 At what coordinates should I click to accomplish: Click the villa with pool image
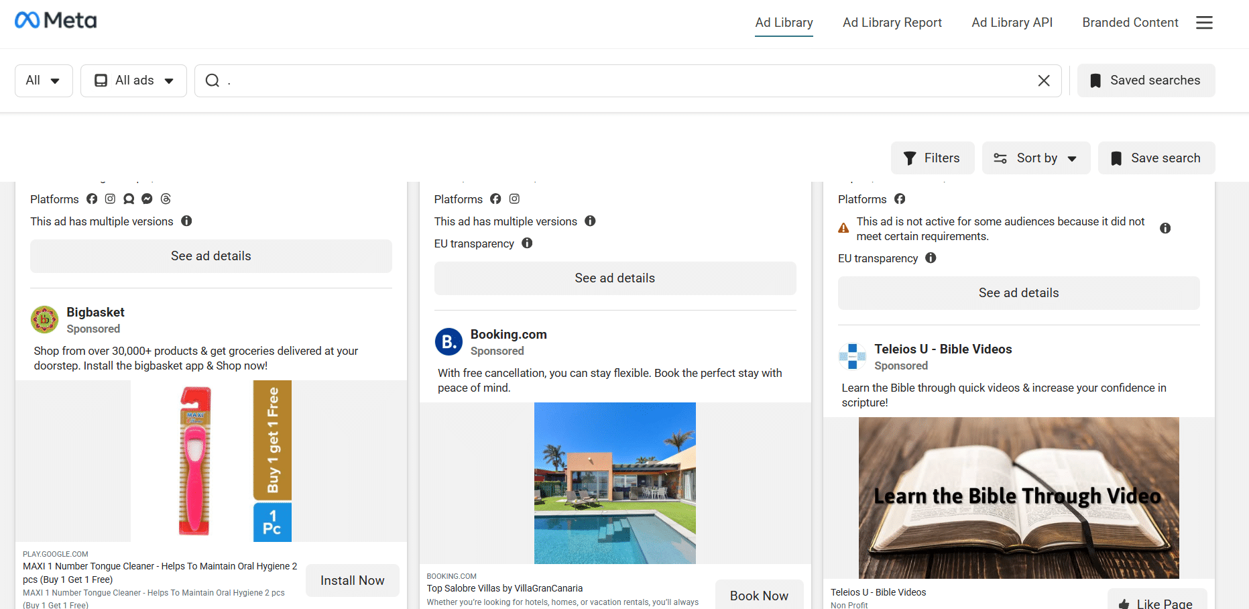[x=615, y=483]
